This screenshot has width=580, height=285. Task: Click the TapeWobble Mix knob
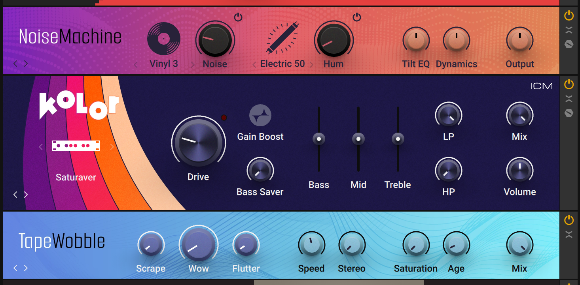tap(519, 245)
